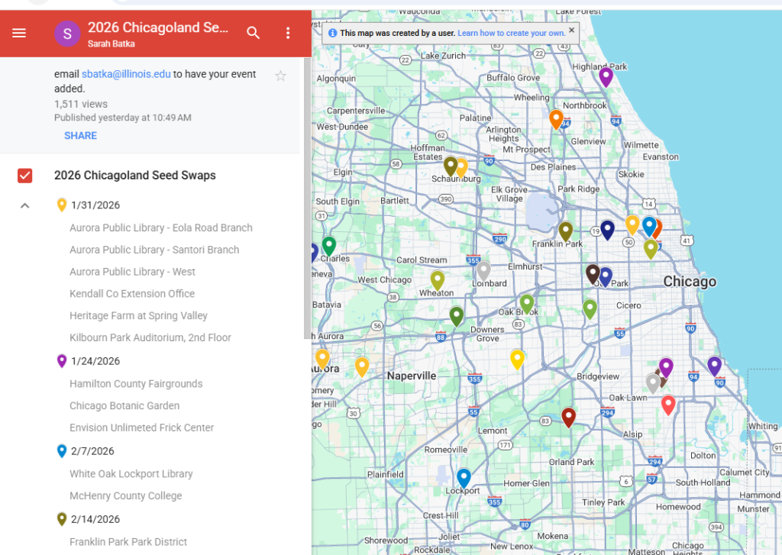Select Aurora Public Library - Eola Road Branch
This screenshot has width=782, height=555.
click(x=160, y=227)
